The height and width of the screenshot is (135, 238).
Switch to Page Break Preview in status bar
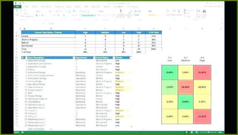[x=197, y=132]
